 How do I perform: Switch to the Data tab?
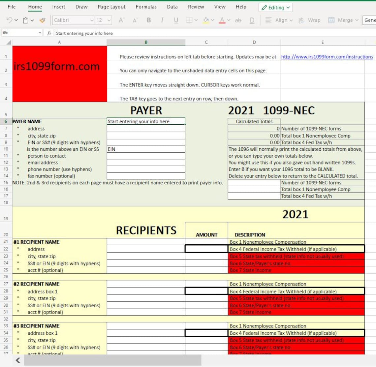coord(172,7)
